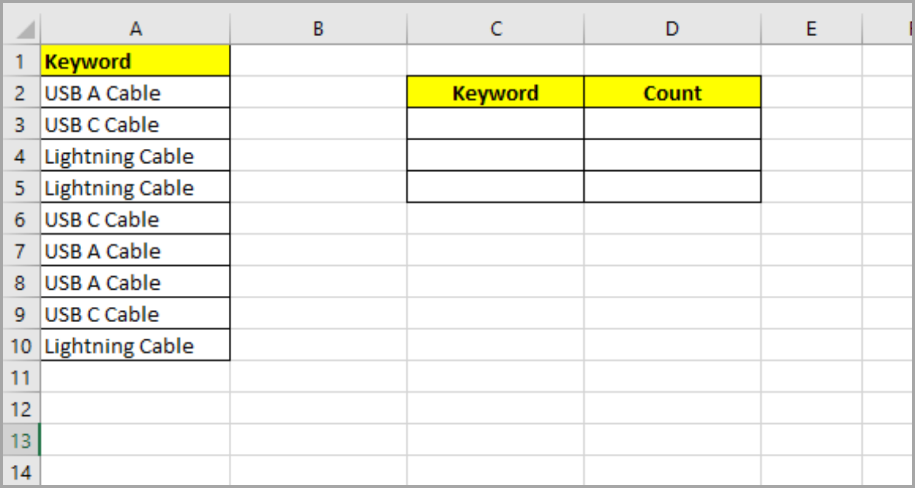Select the Lightning Cable entry in row 5
The height and width of the screenshot is (488, 915).
click(134, 187)
